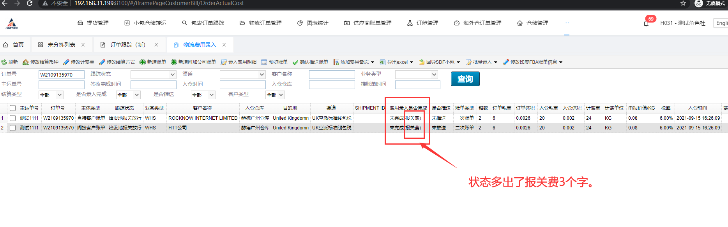Check the second row checkbox
728x227 pixels.
tap(13, 128)
